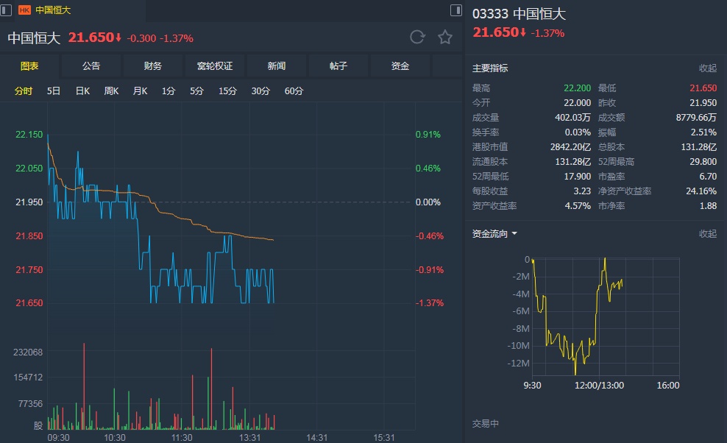727x443 pixels.
Task: Open the 窝轮权证 tab
Action: point(215,66)
